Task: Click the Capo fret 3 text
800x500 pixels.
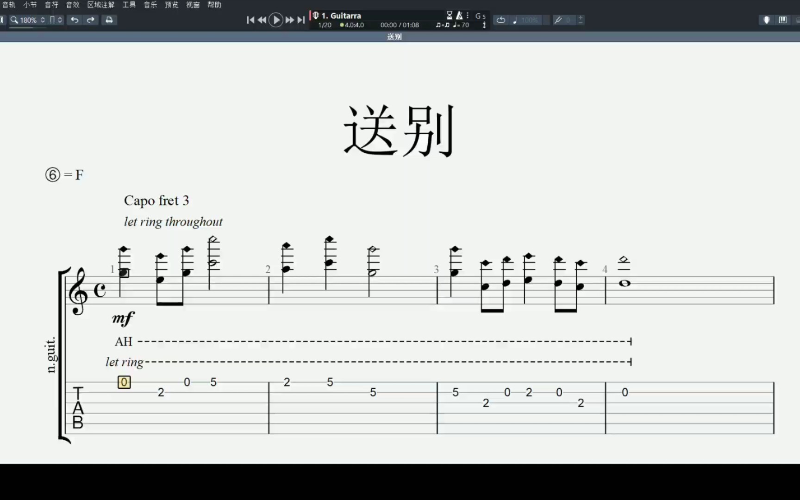Action: pos(156,200)
